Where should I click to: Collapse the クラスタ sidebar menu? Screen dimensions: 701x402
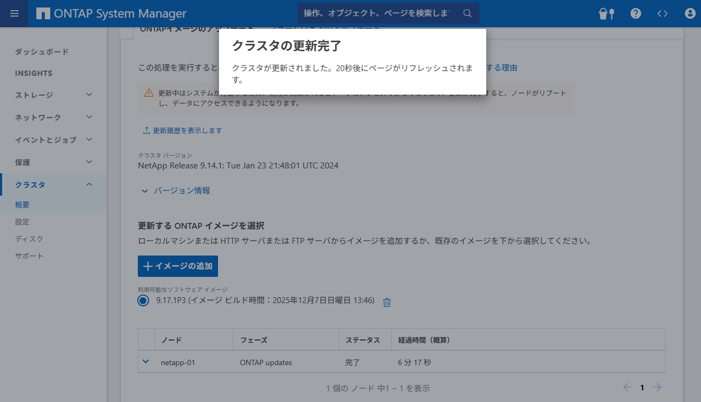pyautogui.click(x=89, y=184)
